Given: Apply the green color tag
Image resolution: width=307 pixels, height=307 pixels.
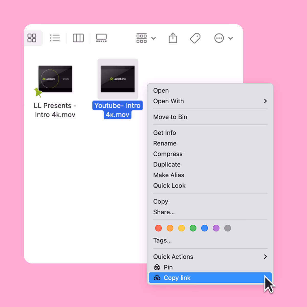Looking at the screenshot, I should pos(193,228).
